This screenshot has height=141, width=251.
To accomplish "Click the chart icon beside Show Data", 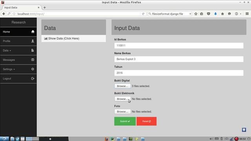I will click(x=46, y=38).
